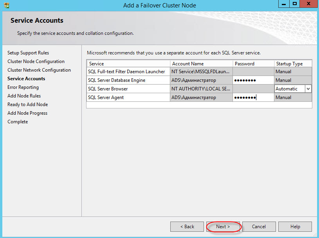
Task: Maximize the Add a Failover Cluster Node window
Action: pos(295,4)
